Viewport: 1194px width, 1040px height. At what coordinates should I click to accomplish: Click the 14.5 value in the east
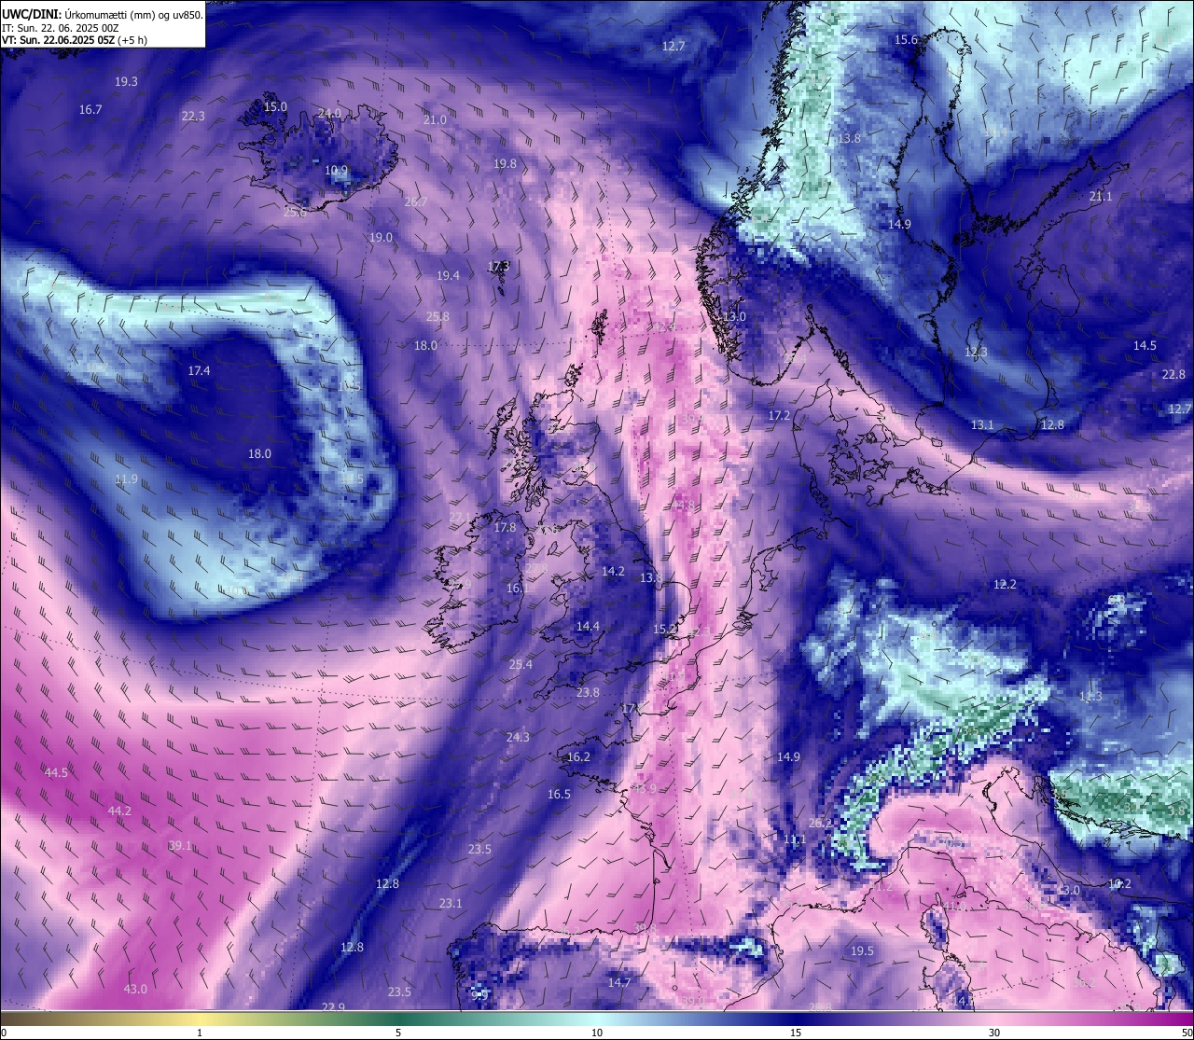point(1145,346)
